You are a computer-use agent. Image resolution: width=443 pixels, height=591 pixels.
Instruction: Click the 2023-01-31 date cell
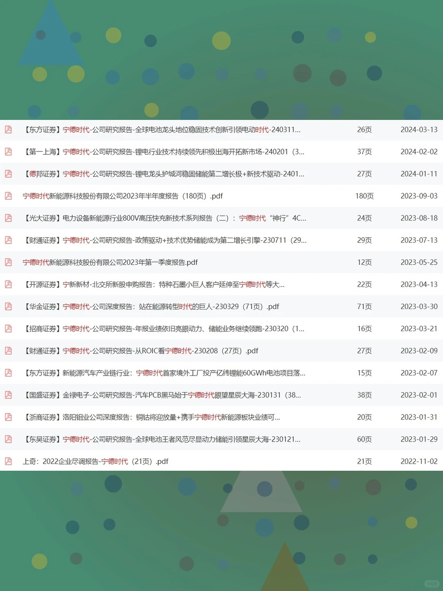point(419,417)
